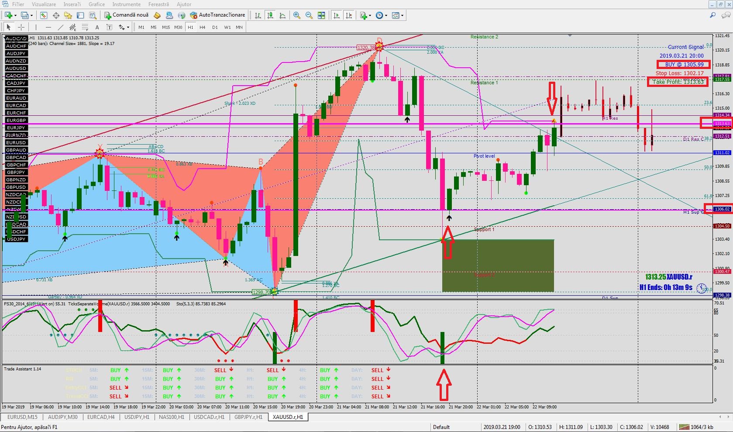This screenshot has height=432, width=733.
Task: Switch timeframe to H4
Action: click(203, 27)
